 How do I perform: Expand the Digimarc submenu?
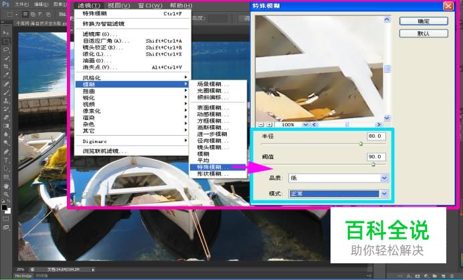(x=132, y=141)
